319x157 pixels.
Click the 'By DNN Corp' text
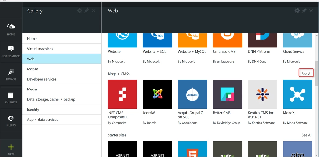click(257, 61)
